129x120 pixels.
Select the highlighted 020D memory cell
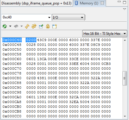[31, 40]
